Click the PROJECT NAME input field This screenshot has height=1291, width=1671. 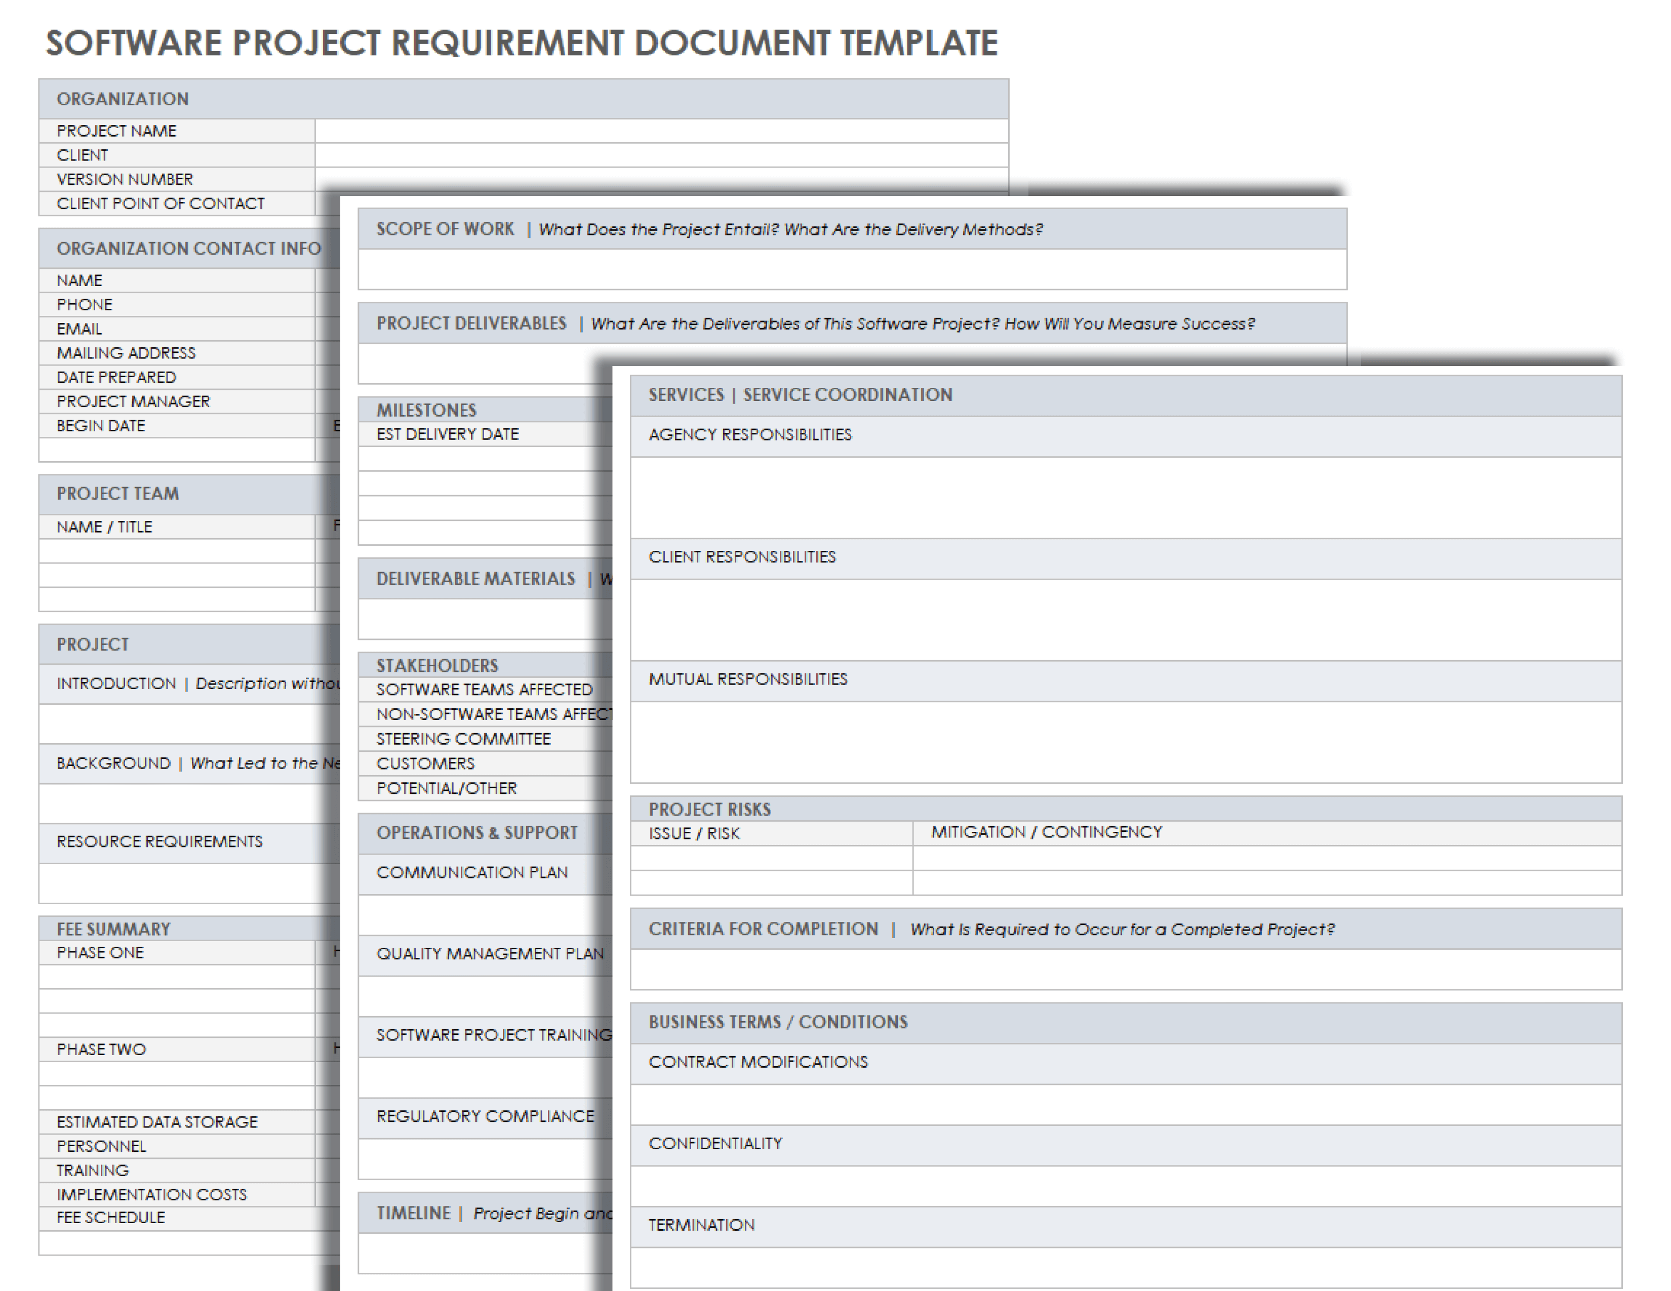coord(661,131)
